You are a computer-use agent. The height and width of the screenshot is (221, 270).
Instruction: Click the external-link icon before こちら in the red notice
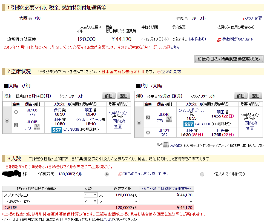click(x=168, y=47)
